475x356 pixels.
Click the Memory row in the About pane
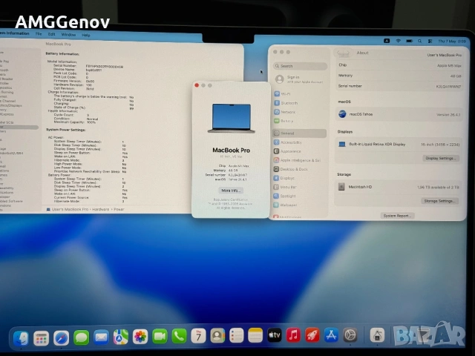pos(400,76)
